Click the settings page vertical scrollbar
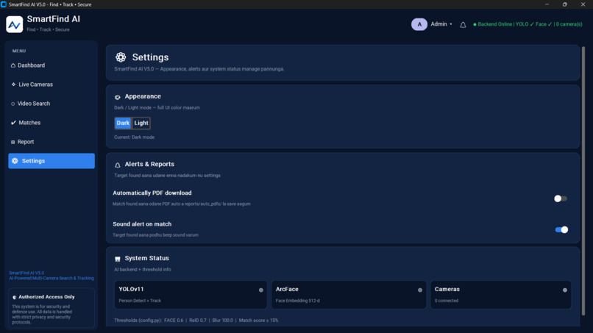This screenshot has width=593, height=333. [583, 181]
